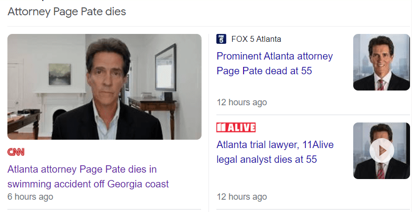The image size is (412, 212).
Task: Open the CNN swimming accident headline
Action: point(88,177)
